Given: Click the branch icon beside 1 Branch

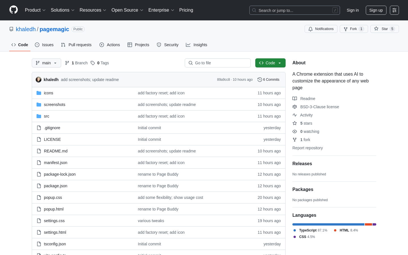Looking at the screenshot, I should pyautogui.click(x=67, y=63).
